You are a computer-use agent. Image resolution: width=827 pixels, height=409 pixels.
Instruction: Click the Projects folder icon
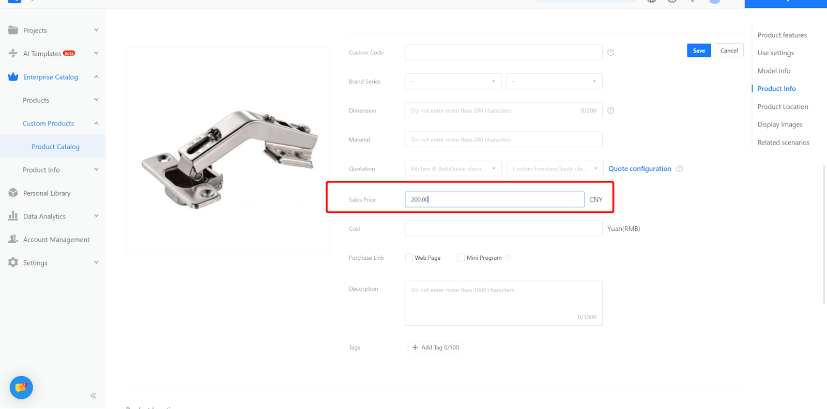click(13, 30)
